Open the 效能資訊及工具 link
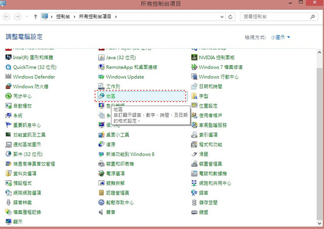 point(29,135)
